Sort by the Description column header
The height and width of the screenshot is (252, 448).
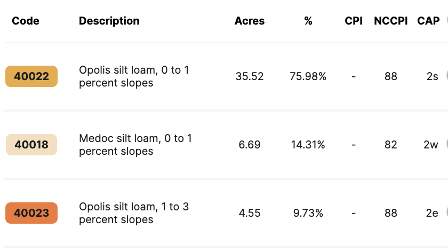coord(109,21)
